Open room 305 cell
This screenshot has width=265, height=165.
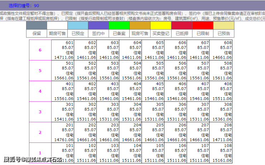153,112
